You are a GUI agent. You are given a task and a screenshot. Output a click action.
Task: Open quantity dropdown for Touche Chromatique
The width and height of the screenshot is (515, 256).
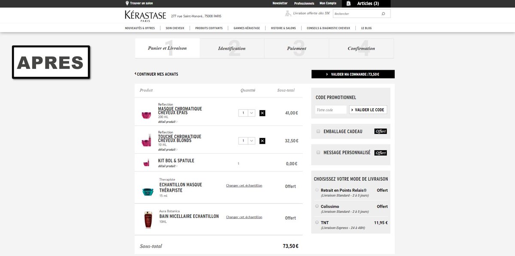point(247,140)
